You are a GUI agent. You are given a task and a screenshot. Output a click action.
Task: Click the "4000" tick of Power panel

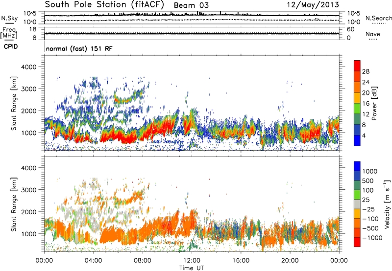pyautogui.click(x=28, y=67)
